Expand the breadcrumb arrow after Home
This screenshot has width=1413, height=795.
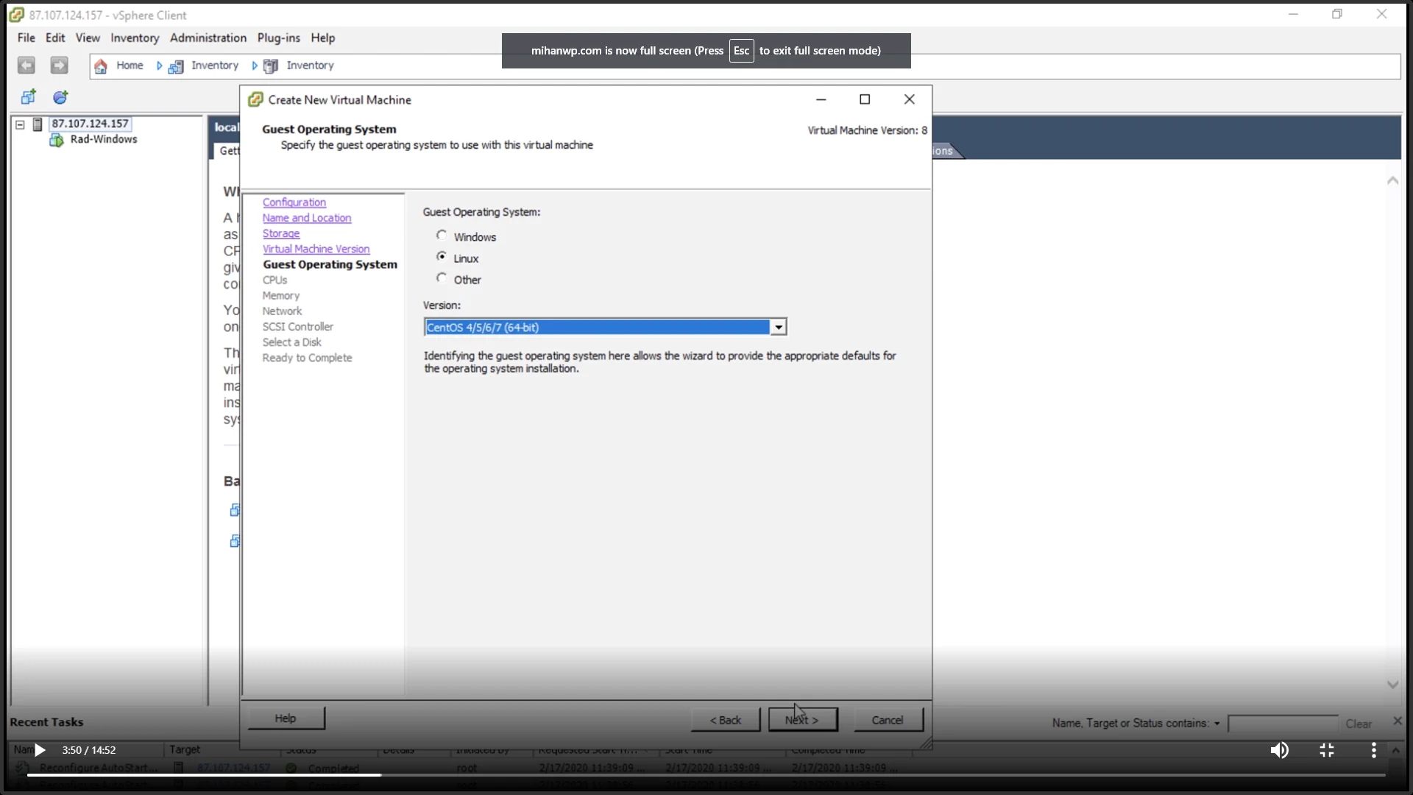(159, 66)
